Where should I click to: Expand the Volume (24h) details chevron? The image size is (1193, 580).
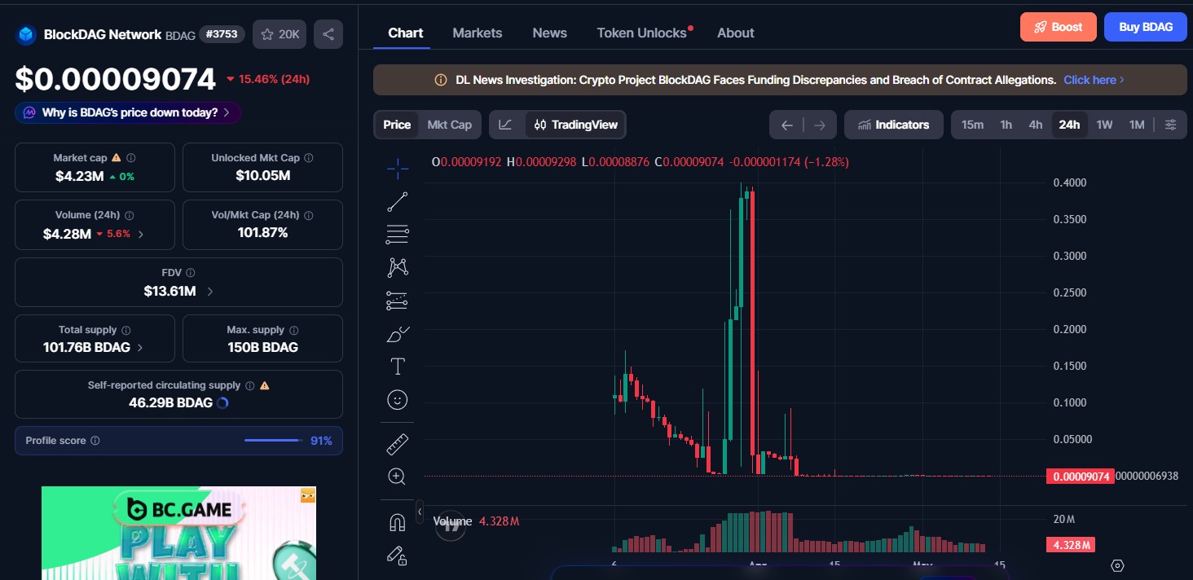(x=141, y=234)
